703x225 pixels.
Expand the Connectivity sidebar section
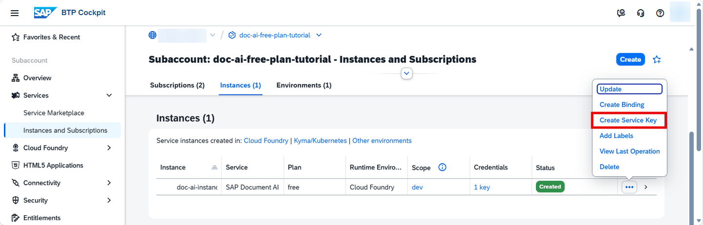pyautogui.click(x=109, y=183)
